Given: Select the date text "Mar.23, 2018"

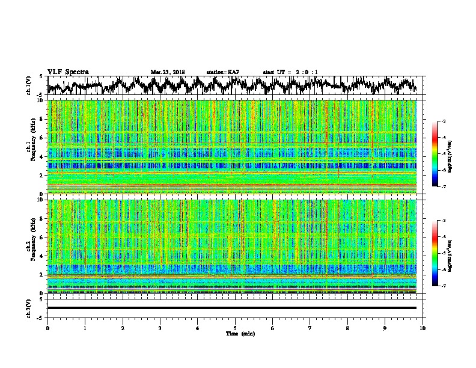Looking at the screenshot, I should click(168, 72).
